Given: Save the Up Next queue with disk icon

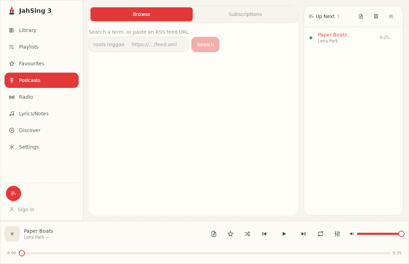Looking at the screenshot, I should point(376,16).
